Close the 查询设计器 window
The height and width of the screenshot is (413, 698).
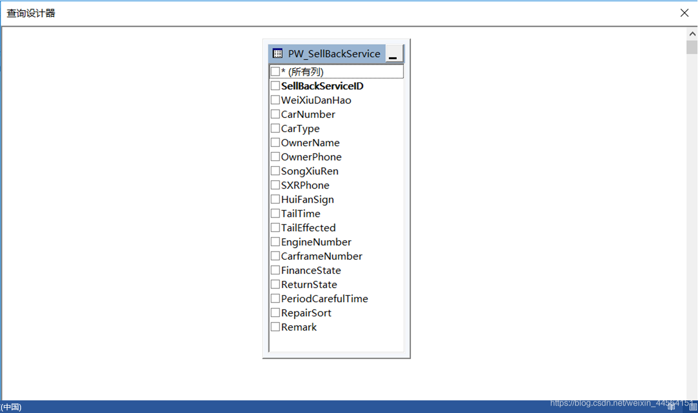(684, 13)
